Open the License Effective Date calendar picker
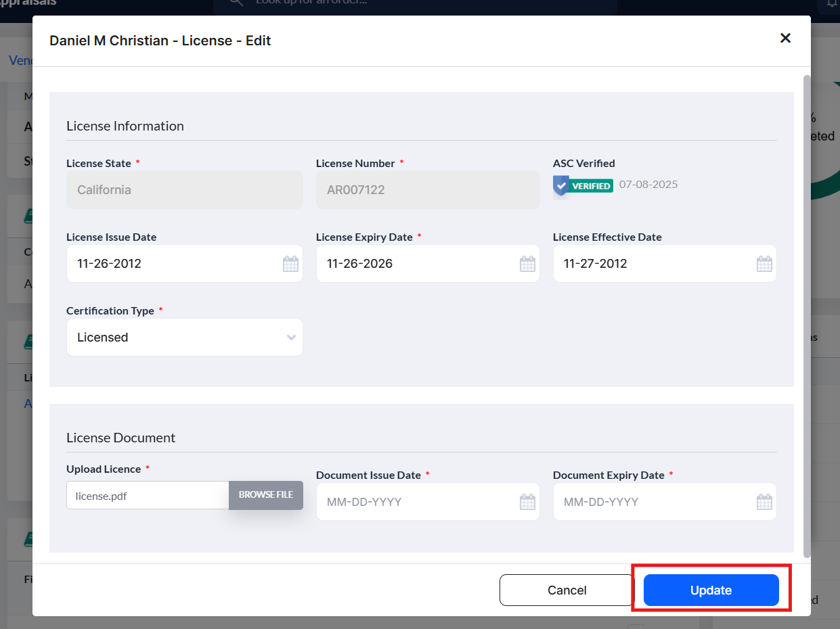840x629 pixels. (764, 263)
